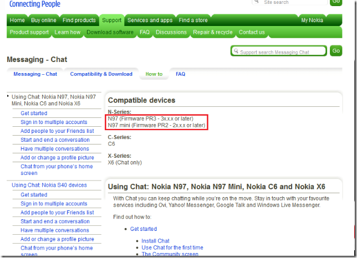
Task: Open the FAQ tab under Messaging - Chat
Action: (x=181, y=74)
